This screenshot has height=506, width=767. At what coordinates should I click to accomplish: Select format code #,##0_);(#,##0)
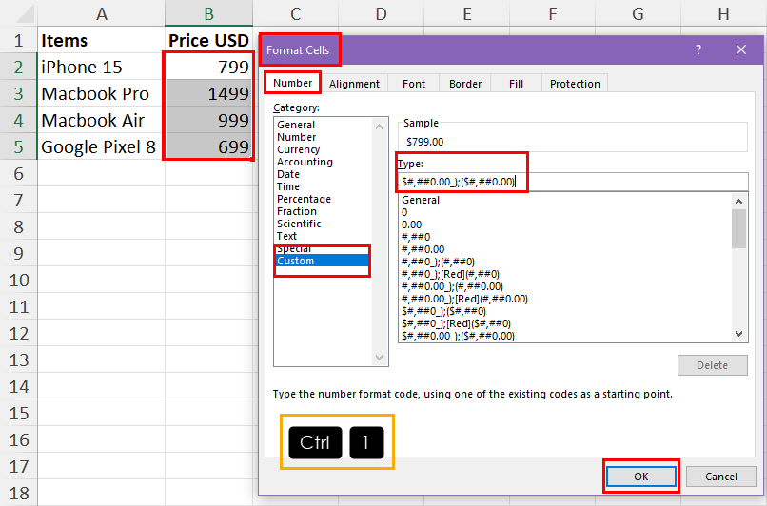pyautogui.click(x=438, y=262)
